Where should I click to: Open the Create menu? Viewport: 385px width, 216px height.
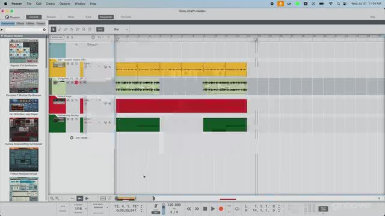pos(51,4)
